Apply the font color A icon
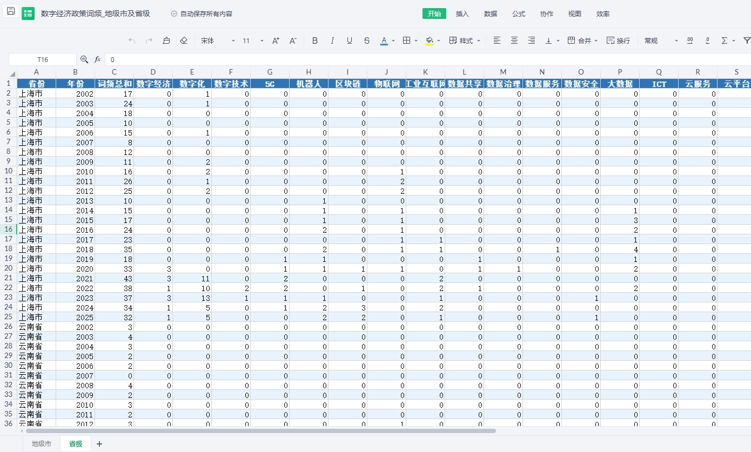Viewport: 751px width, 452px height. point(384,41)
